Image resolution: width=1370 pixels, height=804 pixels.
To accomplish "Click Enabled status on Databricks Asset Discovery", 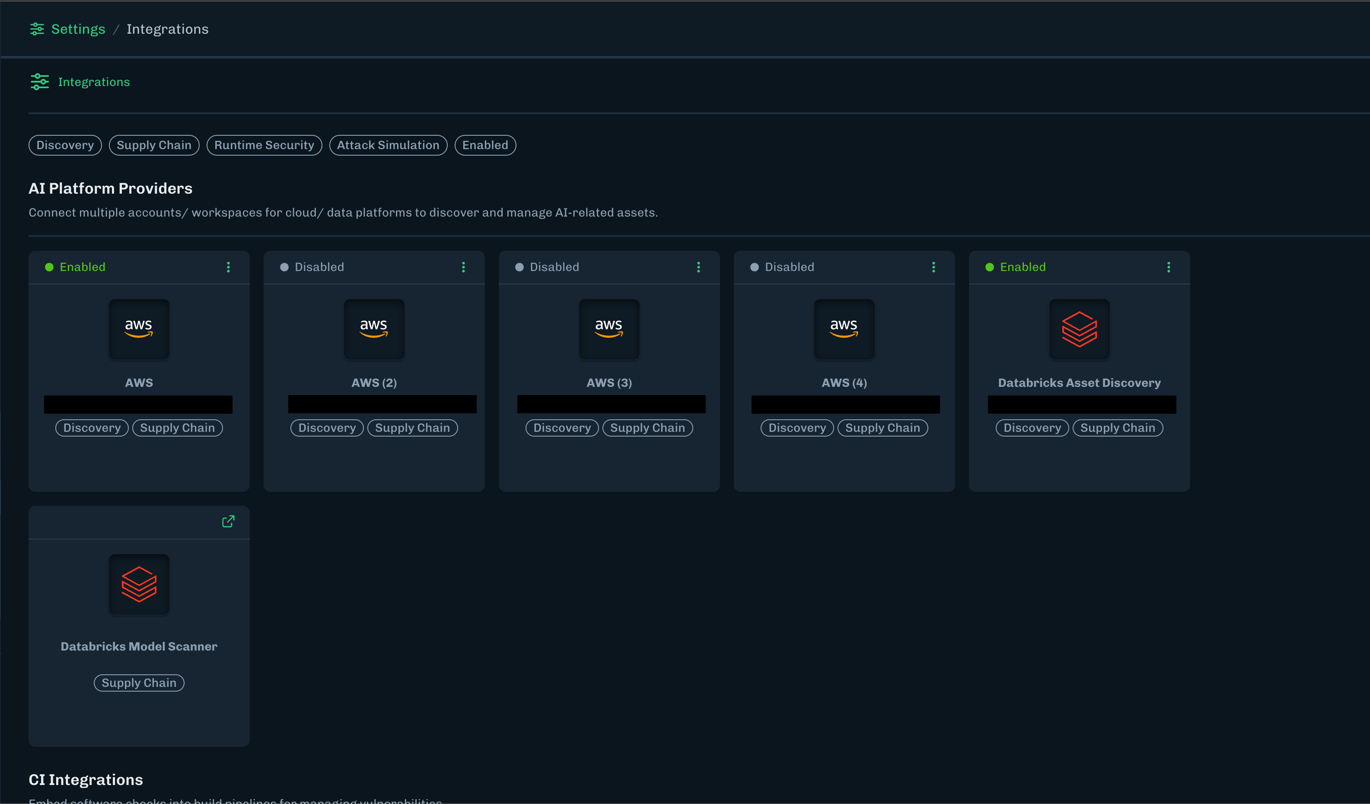I will point(1016,267).
